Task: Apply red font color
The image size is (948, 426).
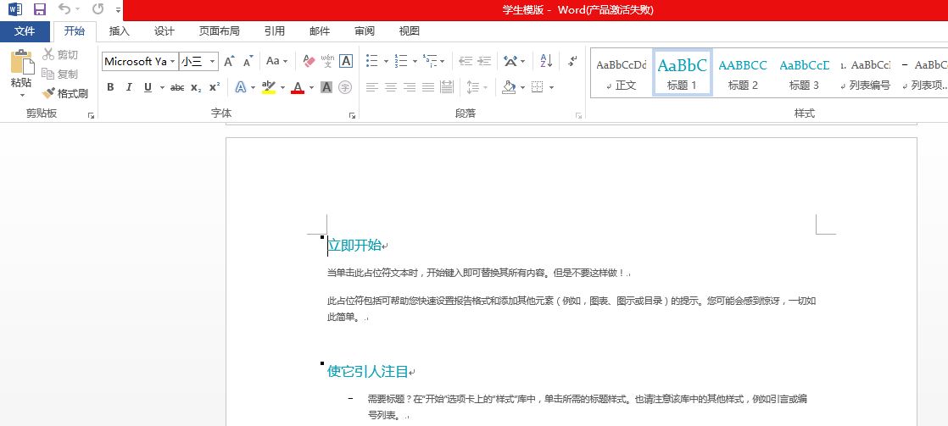Action: [x=298, y=87]
